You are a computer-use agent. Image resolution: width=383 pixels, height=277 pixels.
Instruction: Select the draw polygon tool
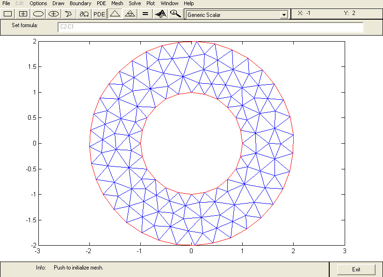point(69,14)
